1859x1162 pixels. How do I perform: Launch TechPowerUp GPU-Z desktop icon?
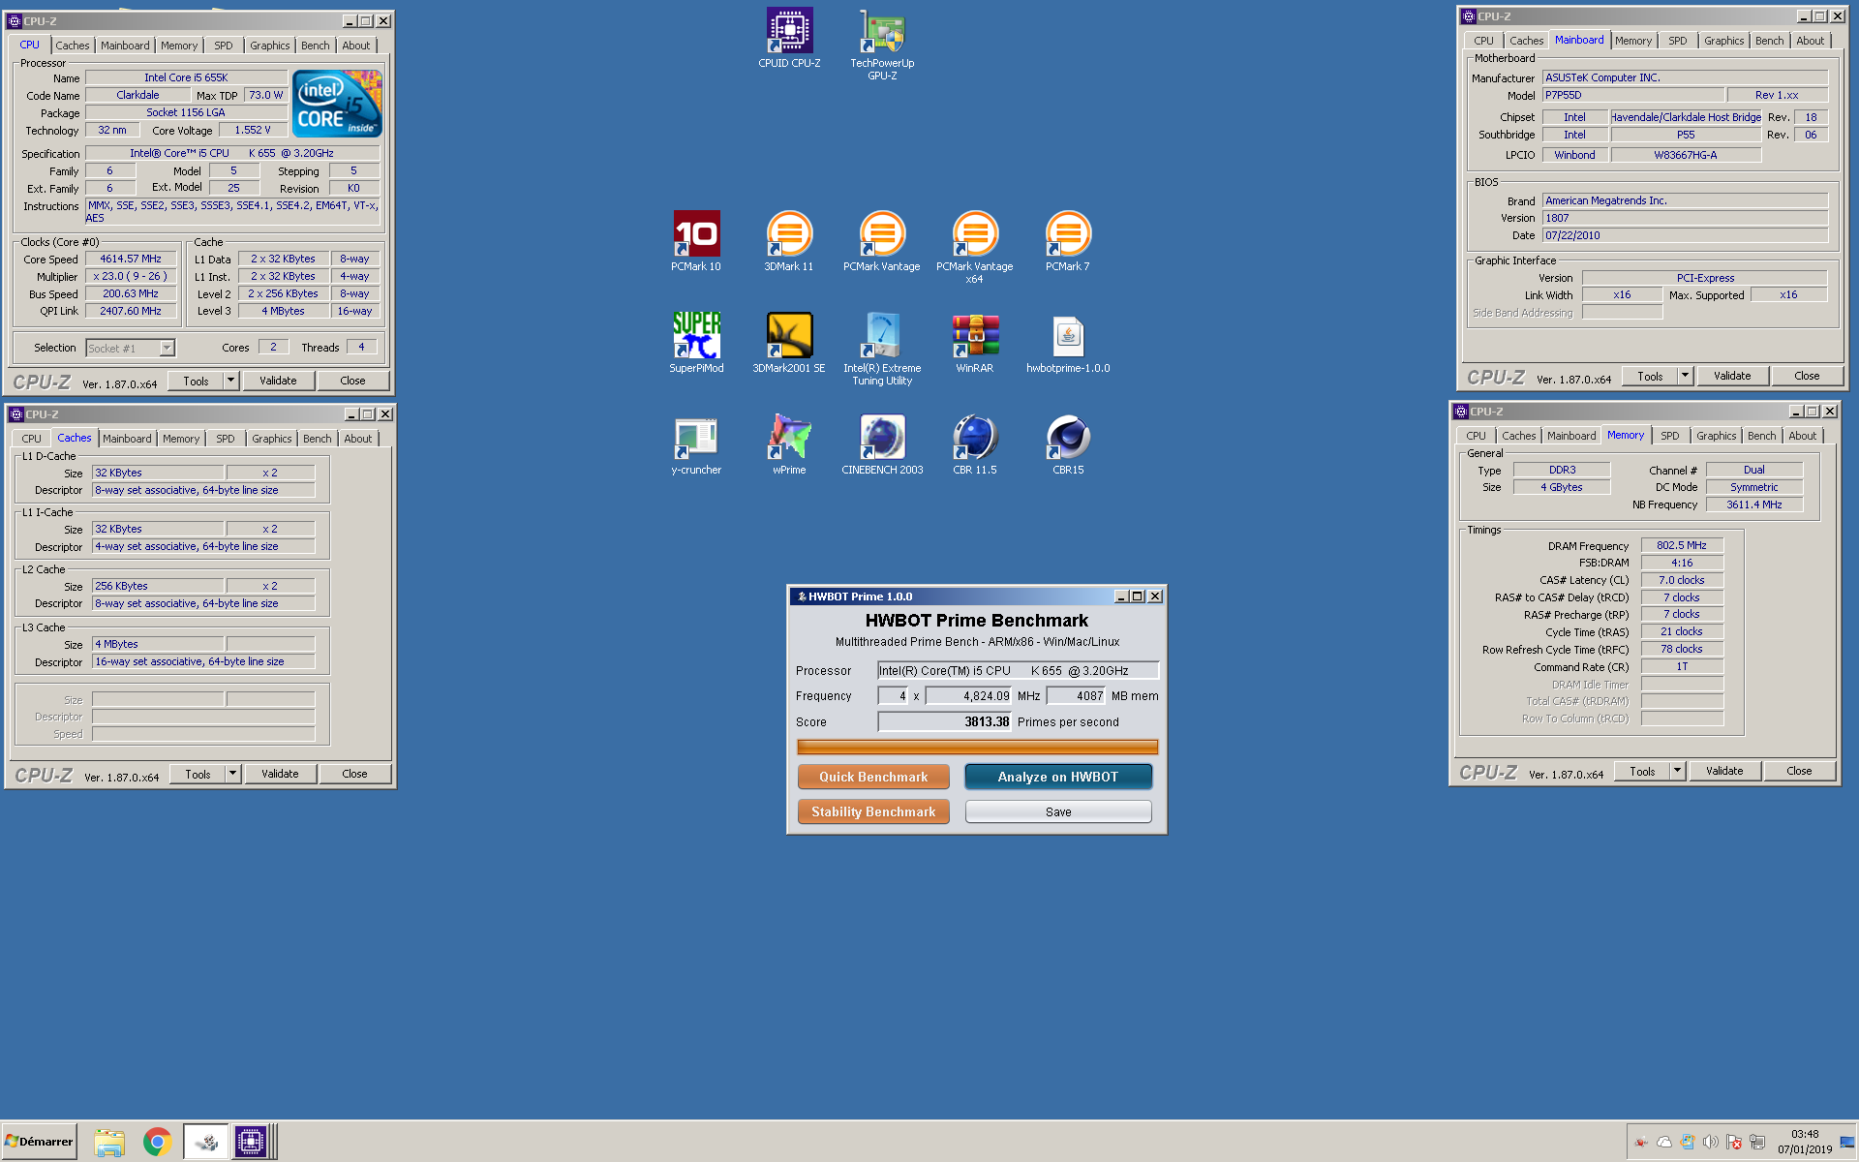pos(882,44)
